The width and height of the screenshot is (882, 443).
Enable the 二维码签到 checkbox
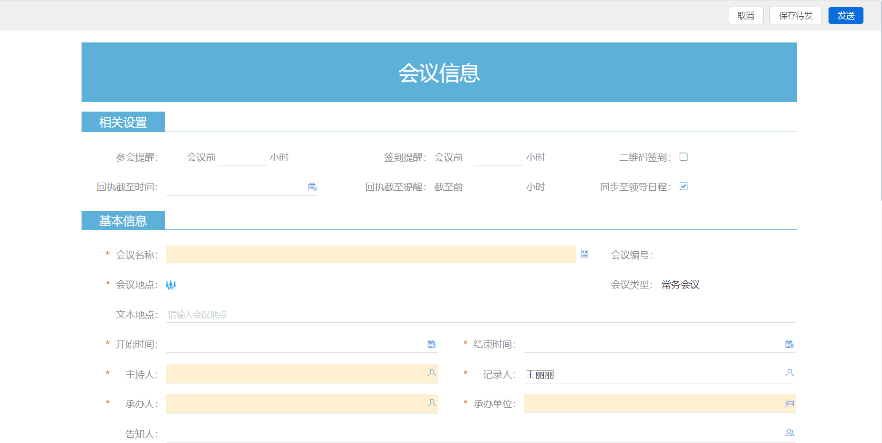[684, 157]
